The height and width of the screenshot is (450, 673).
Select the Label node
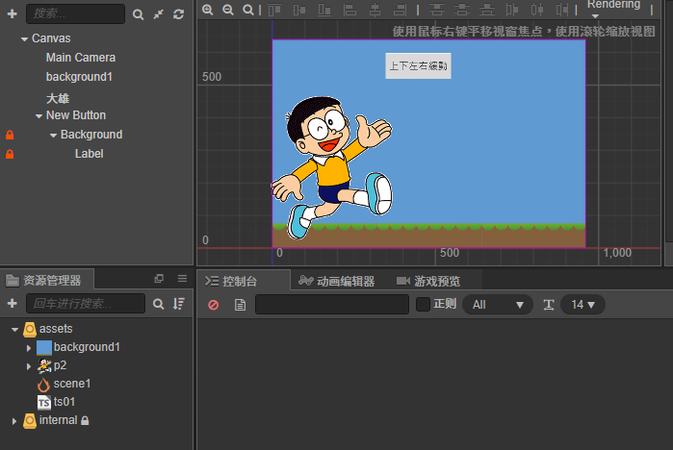coord(89,154)
